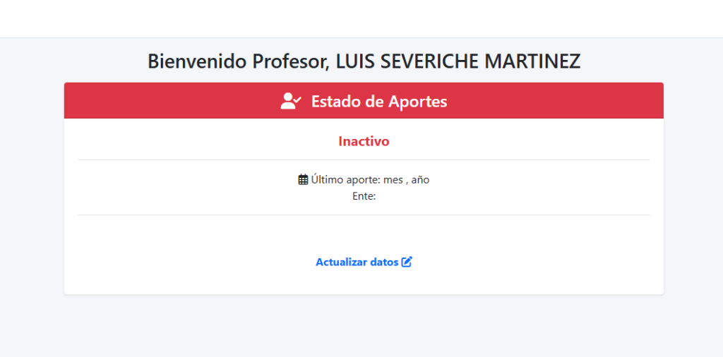The height and width of the screenshot is (357, 723).
Task: Select the red Inactivo status label
Action: click(364, 141)
